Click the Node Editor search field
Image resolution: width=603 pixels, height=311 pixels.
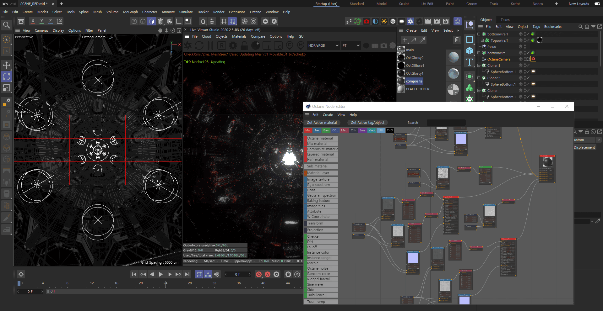pyautogui.click(x=446, y=123)
